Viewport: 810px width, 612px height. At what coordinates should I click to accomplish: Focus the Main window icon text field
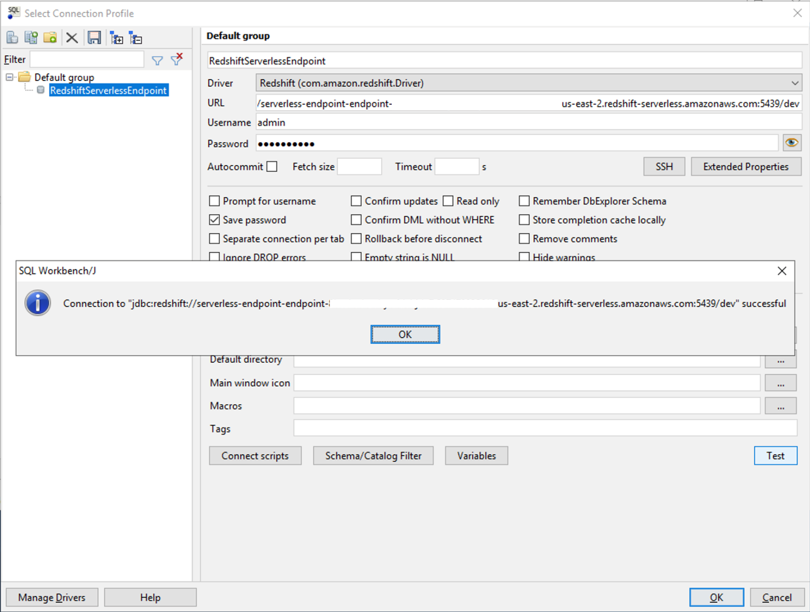(x=527, y=383)
